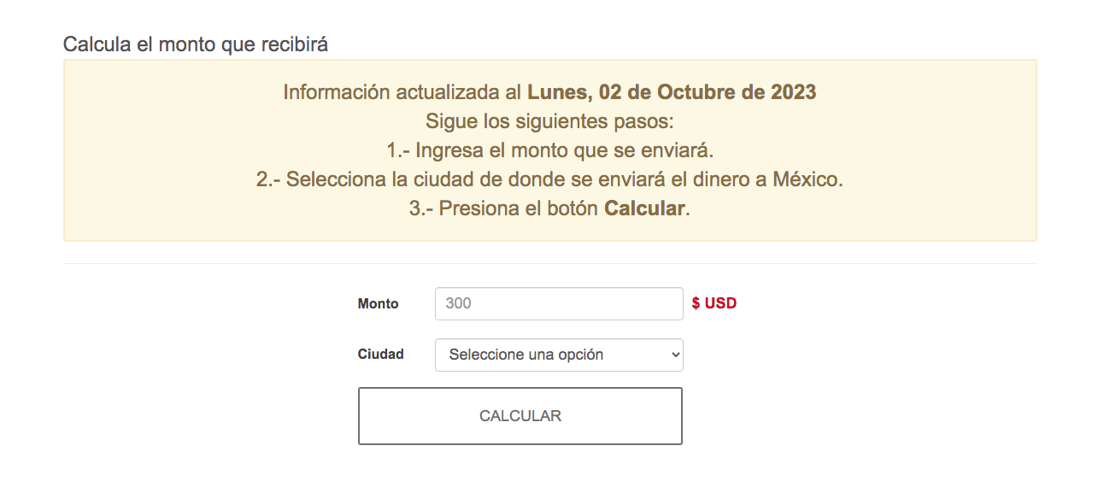The width and height of the screenshot is (1116, 481).
Task: Click the chevron arrow on the city selector
Action: point(675,355)
